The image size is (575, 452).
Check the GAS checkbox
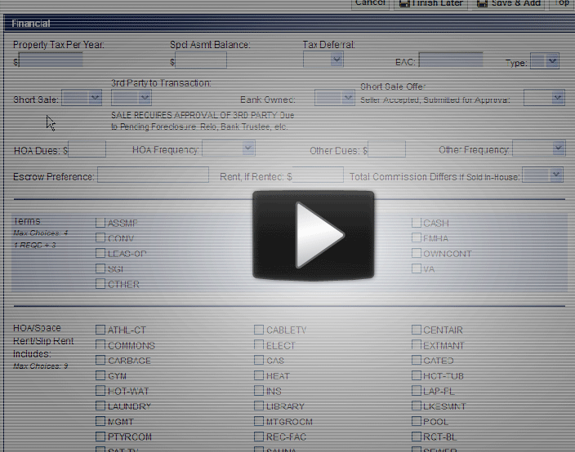coord(259,360)
